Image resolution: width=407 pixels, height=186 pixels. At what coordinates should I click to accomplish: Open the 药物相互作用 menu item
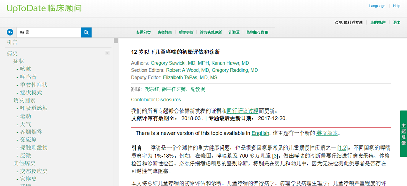257,32
